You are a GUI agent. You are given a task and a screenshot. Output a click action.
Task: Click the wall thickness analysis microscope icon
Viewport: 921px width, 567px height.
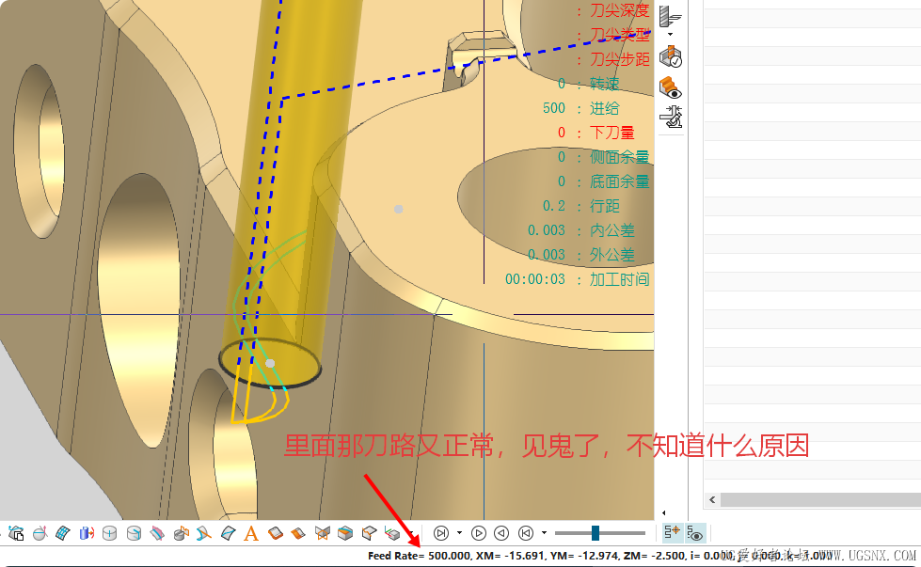pyautogui.click(x=670, y=117)
